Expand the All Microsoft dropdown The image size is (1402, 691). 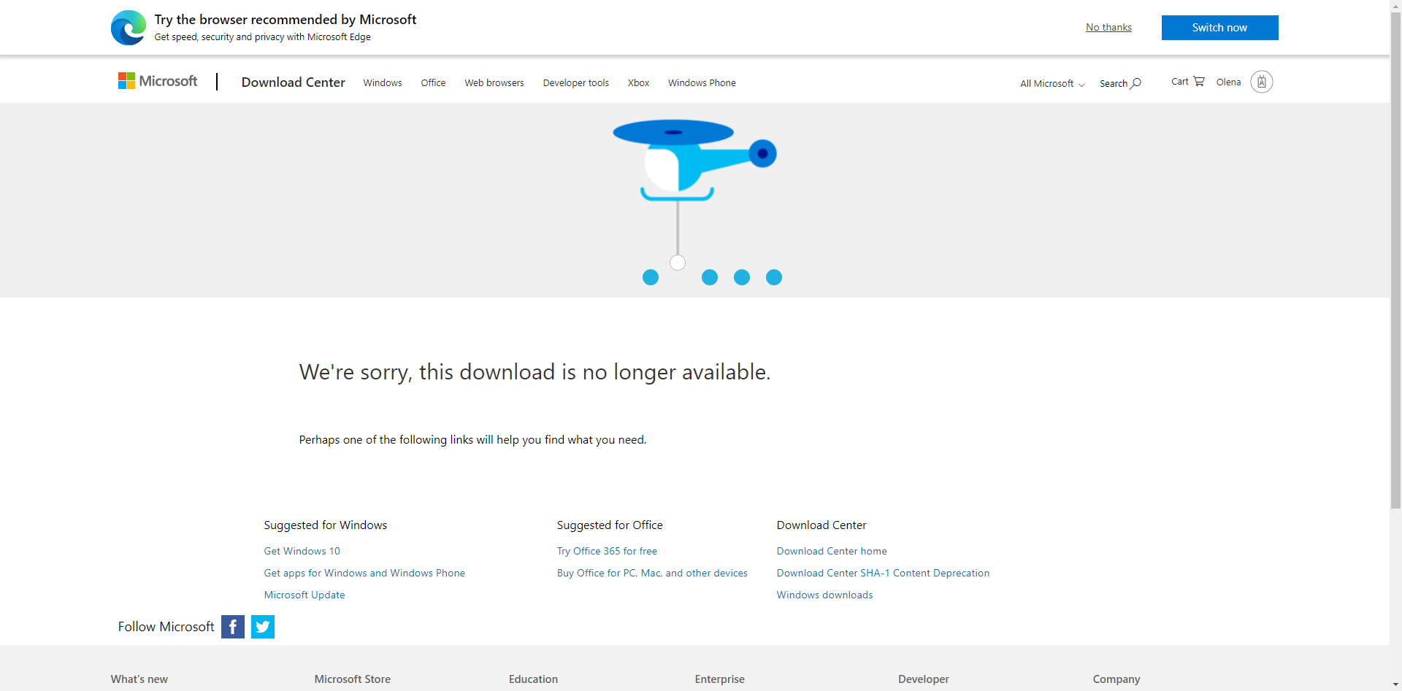click(x=1052, y=84)
